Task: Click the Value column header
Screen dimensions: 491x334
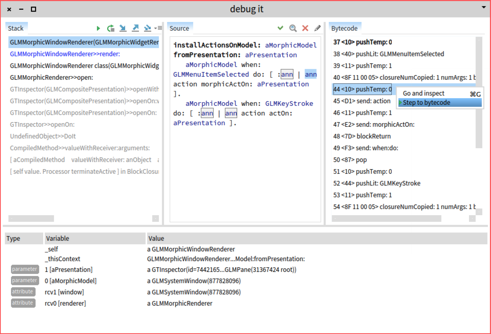Action: tap(156, 238)
